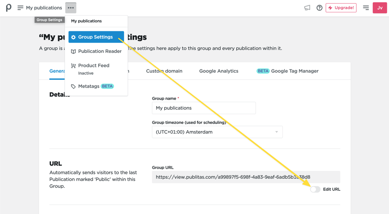Viewport: 389px width, 214px height.
Task: Click the Upgrade! button
Action: (x=341, y=8)
